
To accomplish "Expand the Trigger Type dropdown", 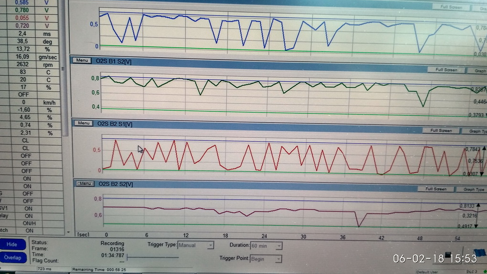I will [196, 245].
